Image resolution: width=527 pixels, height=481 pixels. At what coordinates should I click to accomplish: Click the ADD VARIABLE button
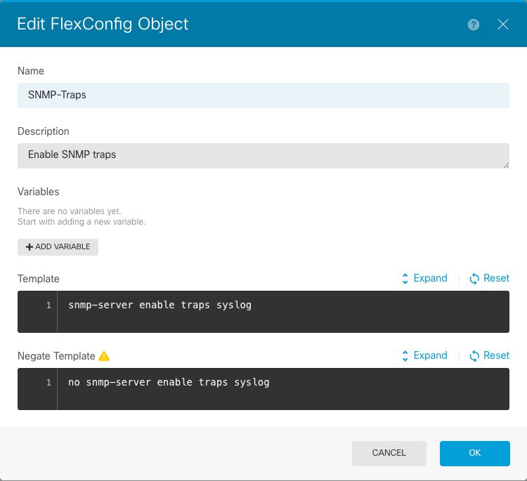pyautogui.click(x=58, y=247)
